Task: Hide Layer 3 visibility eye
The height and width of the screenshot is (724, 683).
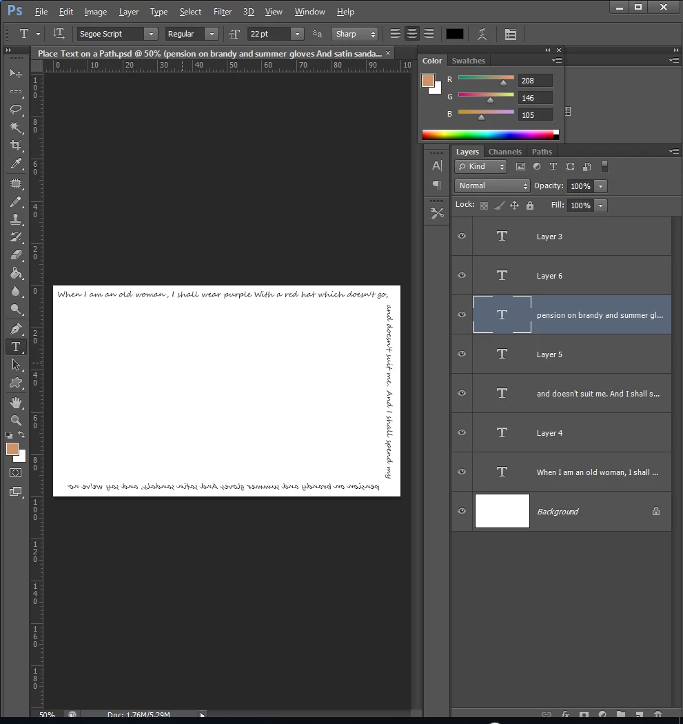Action: click(x=462, y=236)
